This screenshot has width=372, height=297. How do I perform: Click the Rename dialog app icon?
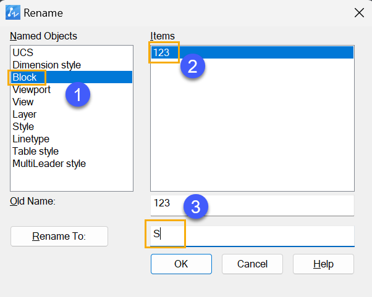(13, 12)
